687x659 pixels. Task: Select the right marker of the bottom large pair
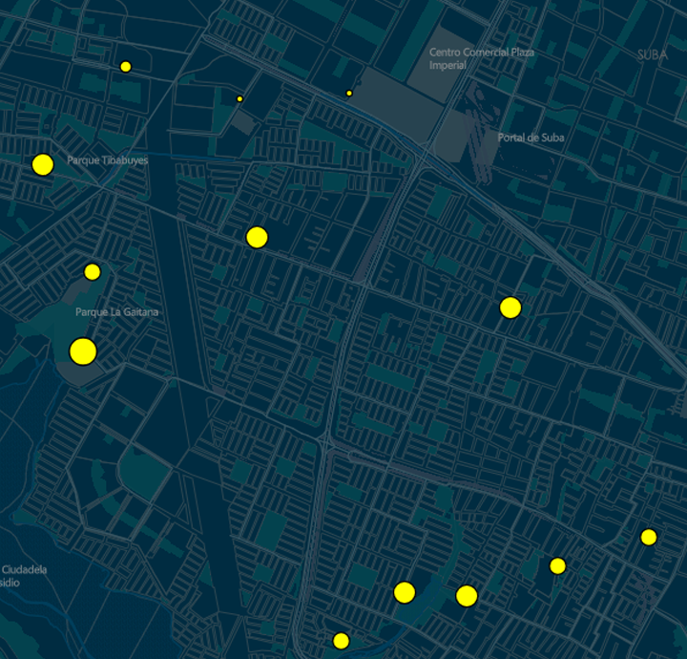coord(467,596)
